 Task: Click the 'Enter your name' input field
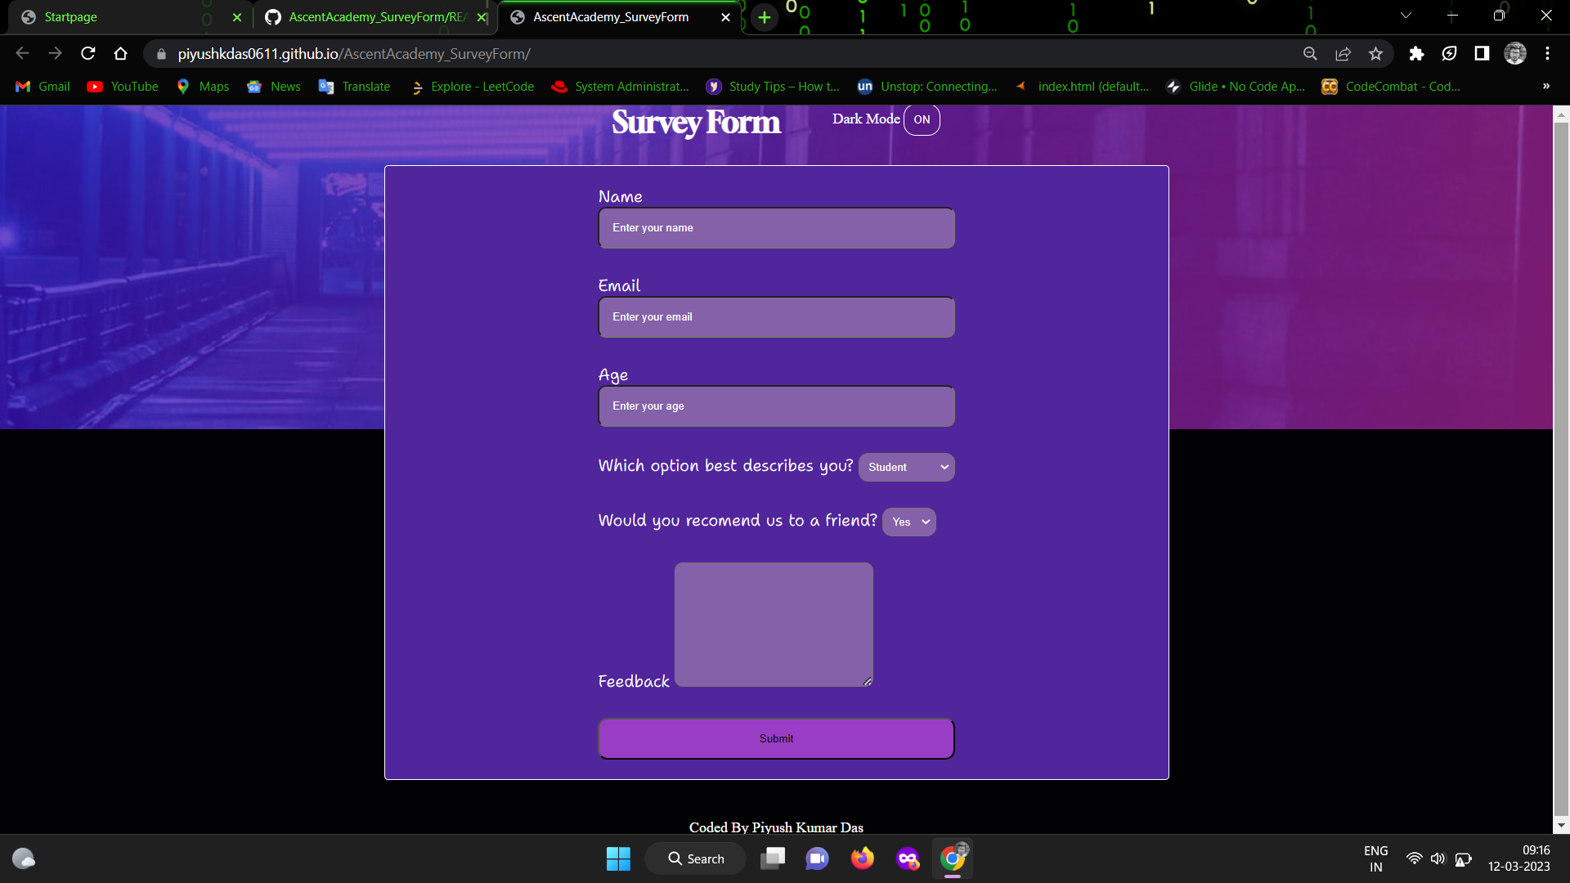coord(775,228)
